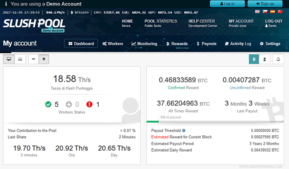Image resolution: width=289 pixels, height=169 pixels.
Task: Switch to the Workers tab
Action: [x=113, y=44]
